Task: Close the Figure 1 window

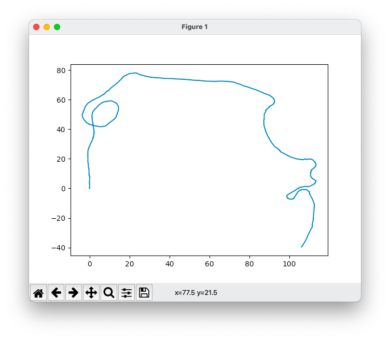Action: coord(36,27)
